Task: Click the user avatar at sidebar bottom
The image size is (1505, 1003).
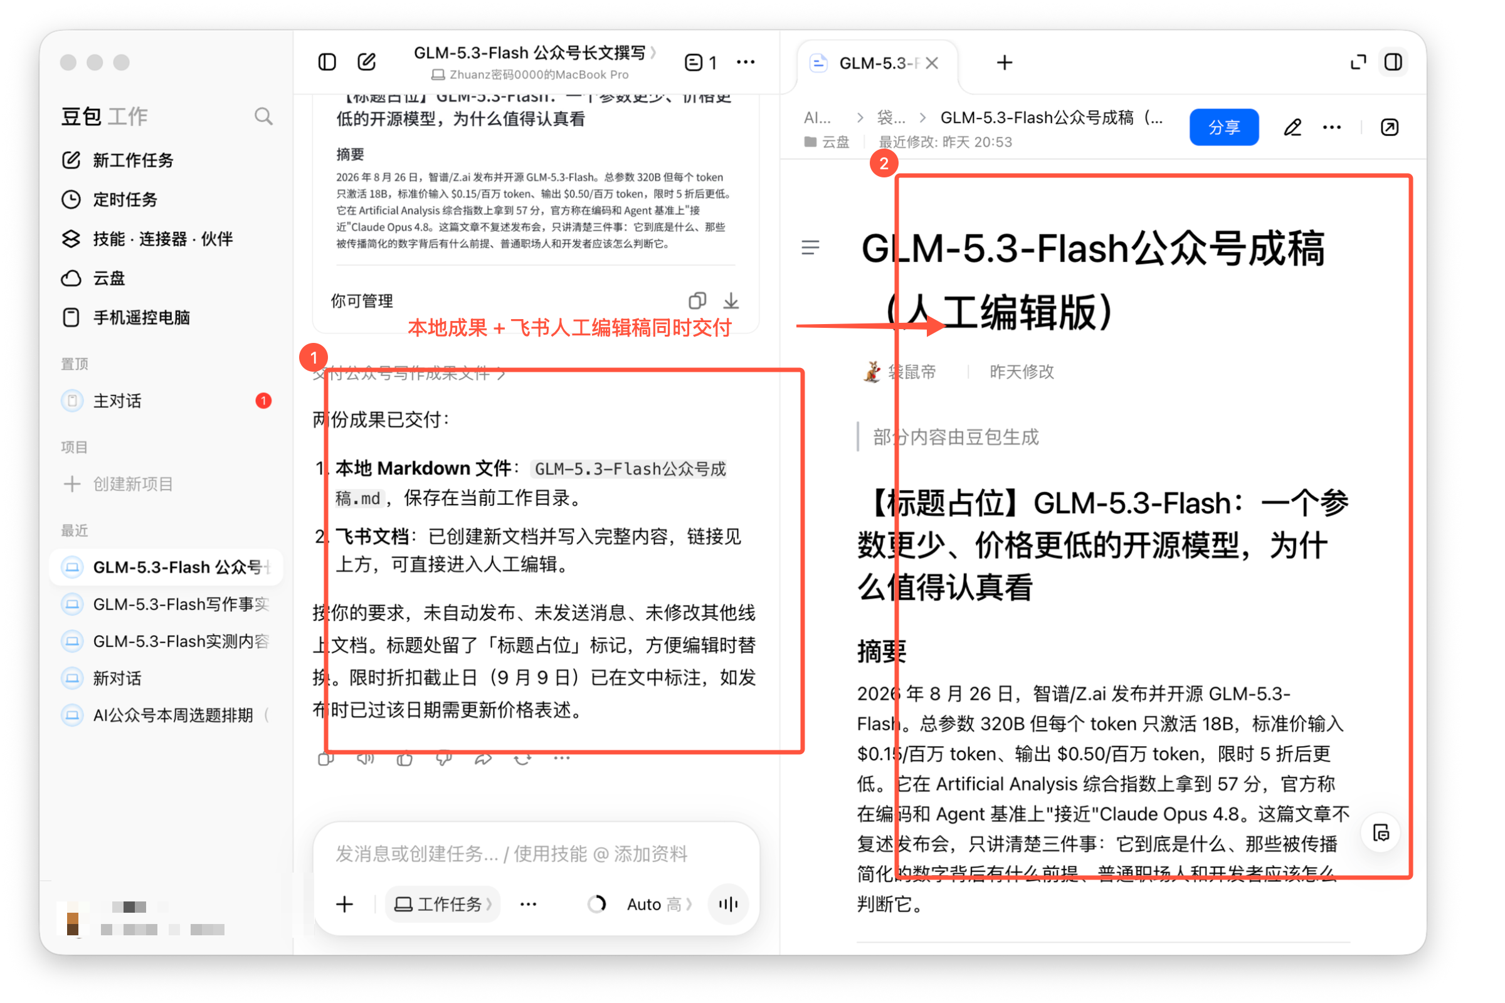Action: (72, 918)
